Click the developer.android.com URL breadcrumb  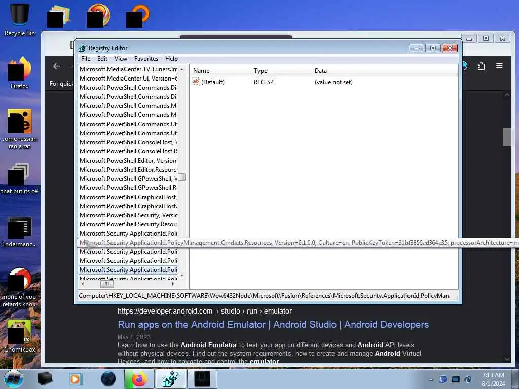pos(205,312)
